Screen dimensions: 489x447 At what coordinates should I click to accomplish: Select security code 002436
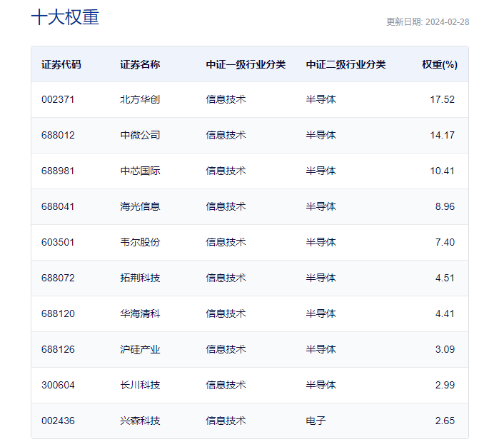[58, 421]
